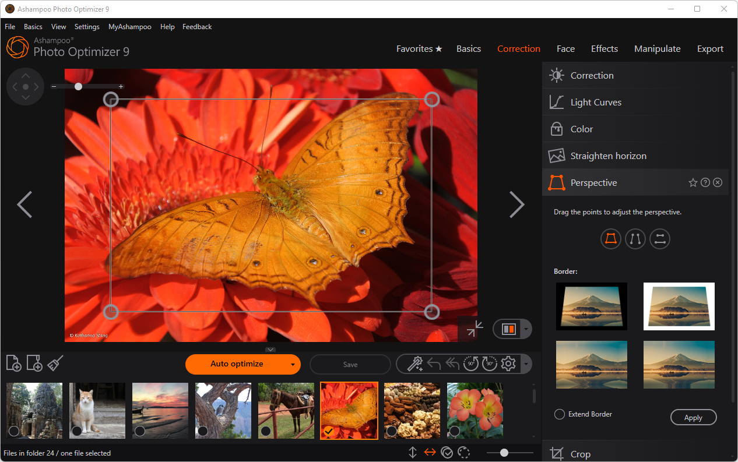Image resolution: width=738 pixels, height=462 pixels.
Task: Select the vertical perspective adjustment icon
Action: pos(635,239)
